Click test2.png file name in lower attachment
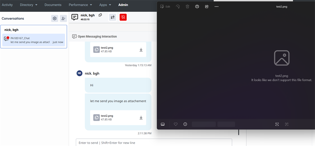This screenshot has width=315, height=146. 107,116
